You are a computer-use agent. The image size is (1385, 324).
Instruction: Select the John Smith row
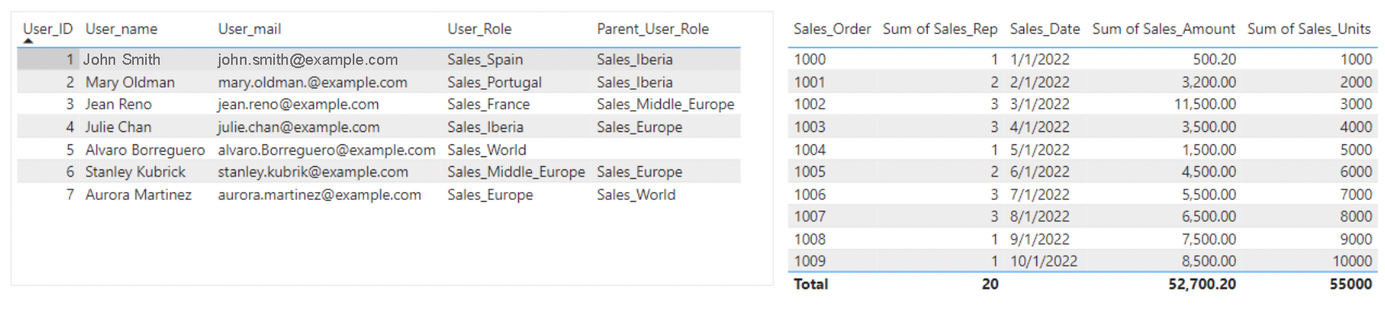coord(379,59)
